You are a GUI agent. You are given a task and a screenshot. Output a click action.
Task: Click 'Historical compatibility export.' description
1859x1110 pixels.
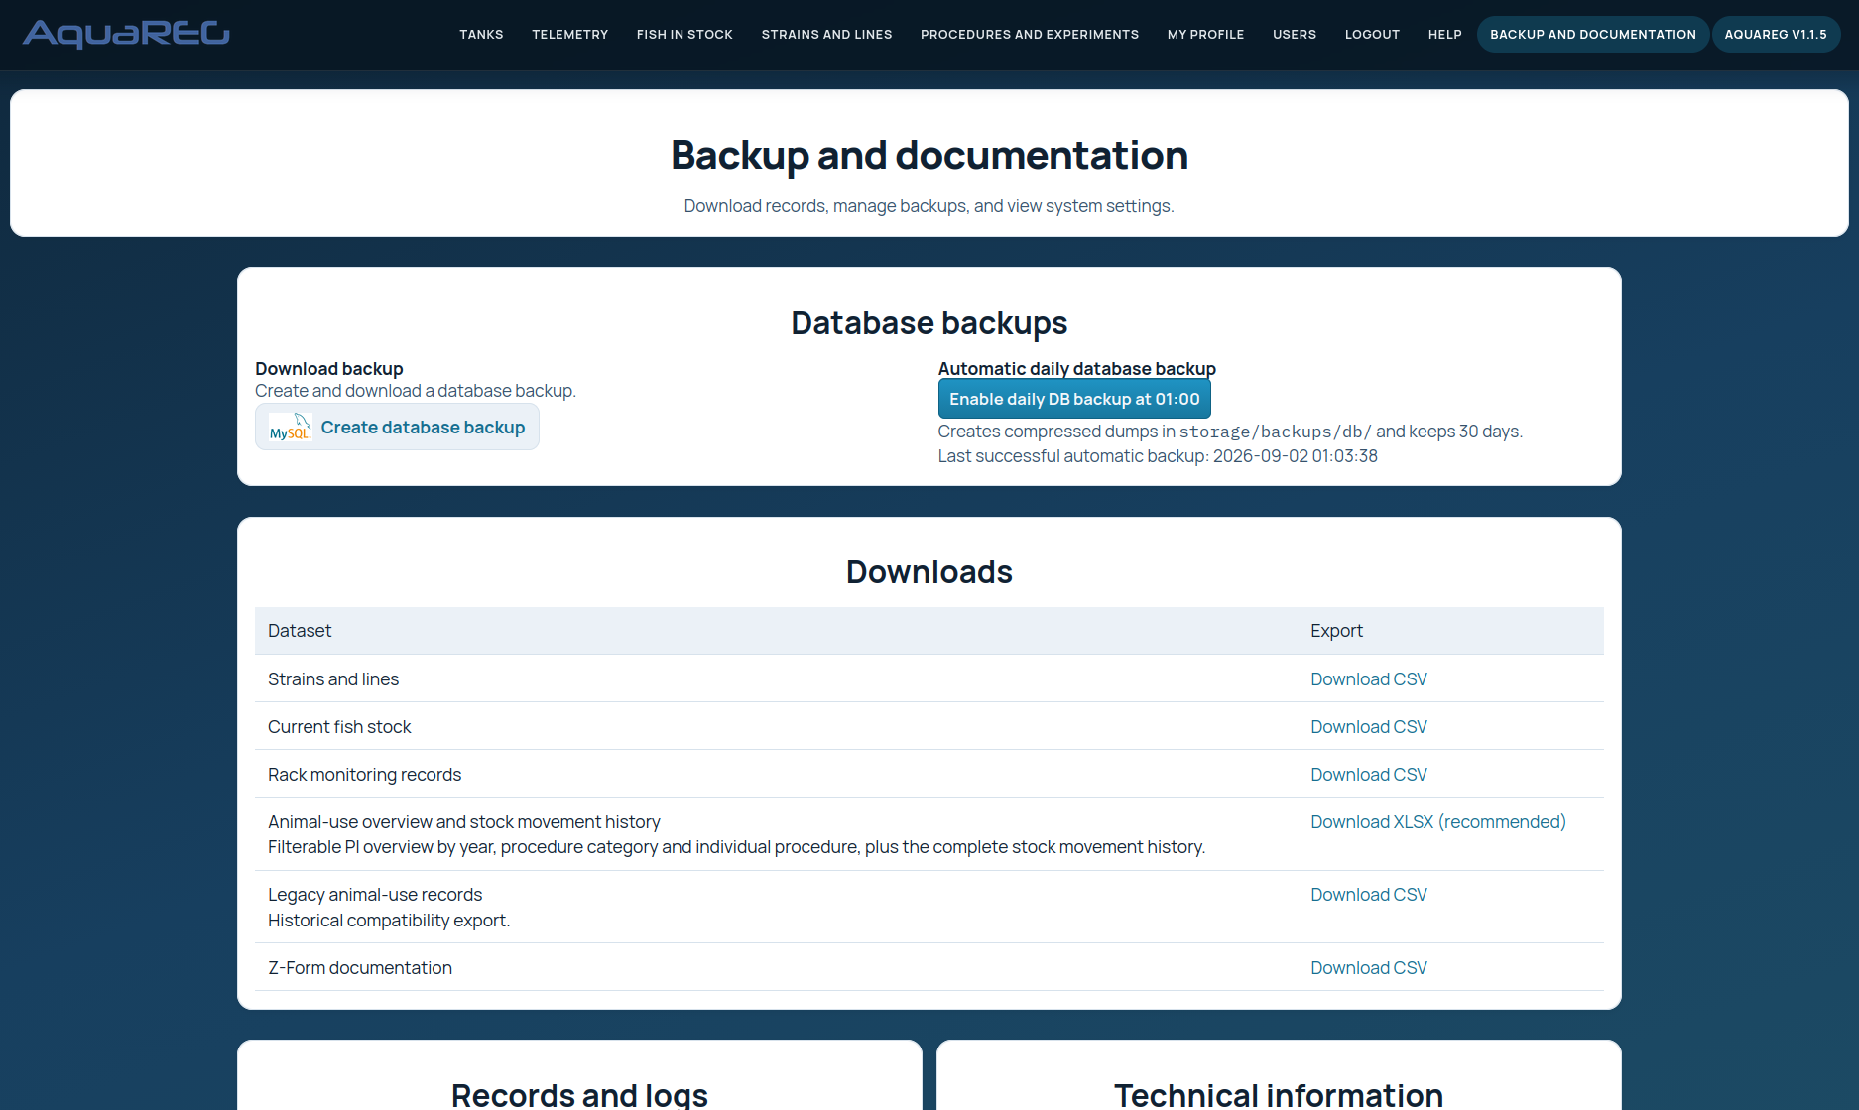[389, 921]
